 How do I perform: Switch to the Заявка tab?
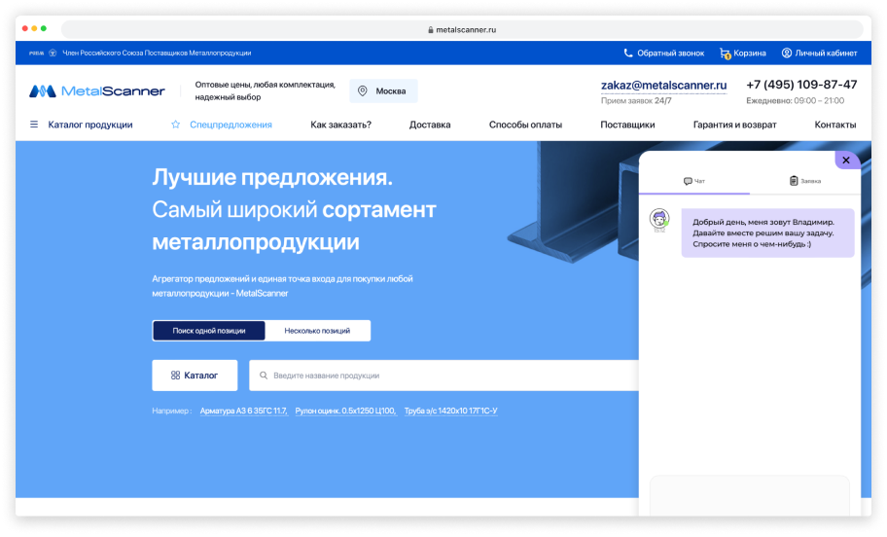[x=805, y=181]
